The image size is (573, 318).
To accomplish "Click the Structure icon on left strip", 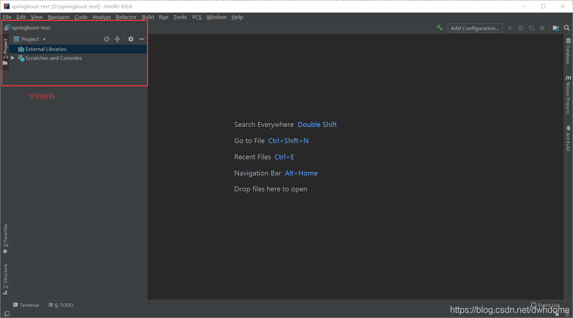I will click(x=5, y=293).
